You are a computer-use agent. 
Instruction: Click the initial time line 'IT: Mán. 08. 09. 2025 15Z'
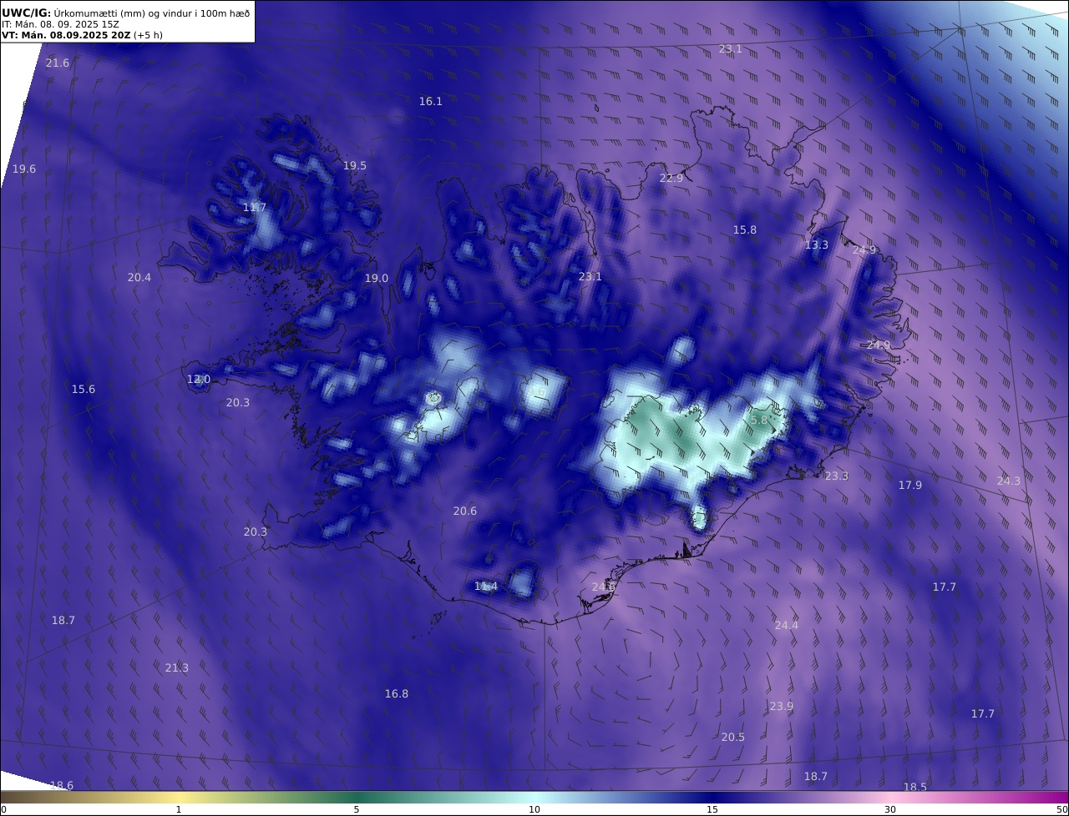pyautogui.click(x=58, y=24)
